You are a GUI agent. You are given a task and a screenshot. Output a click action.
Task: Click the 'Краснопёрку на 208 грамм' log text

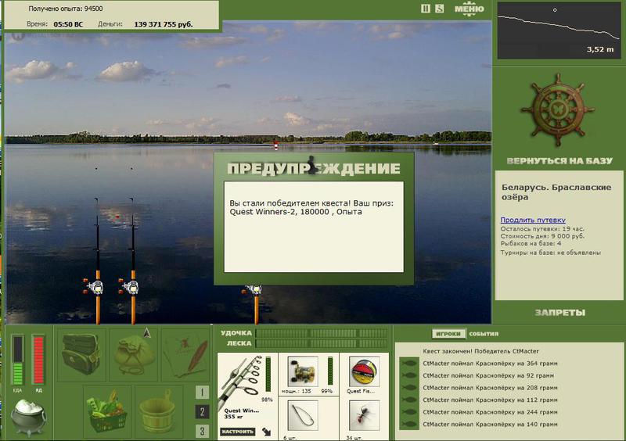516,388
